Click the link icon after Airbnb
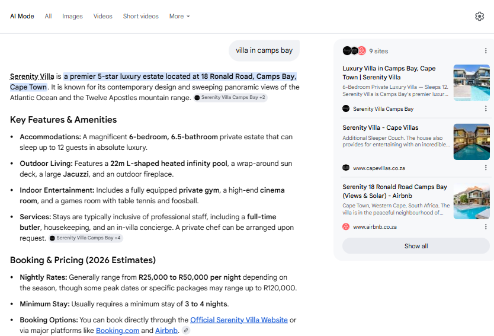This screenshot has width=494, height=336. (186, 330)
